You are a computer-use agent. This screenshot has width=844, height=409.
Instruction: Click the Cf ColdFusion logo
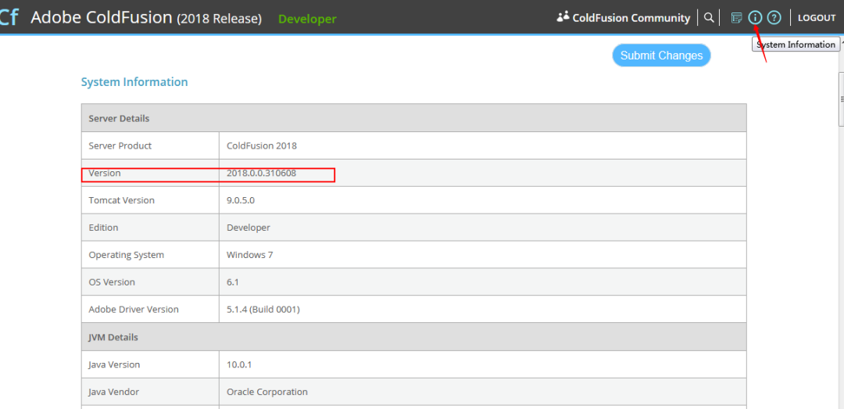(x=8, y=17)
